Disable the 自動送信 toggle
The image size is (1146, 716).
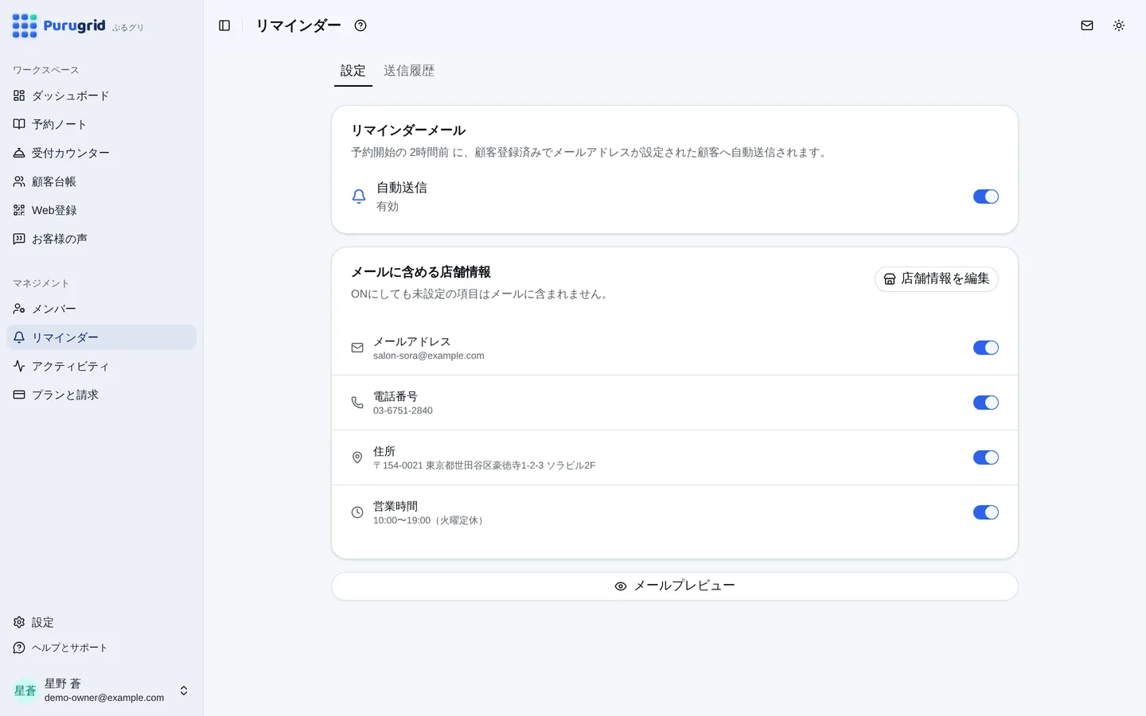[985, 197]
